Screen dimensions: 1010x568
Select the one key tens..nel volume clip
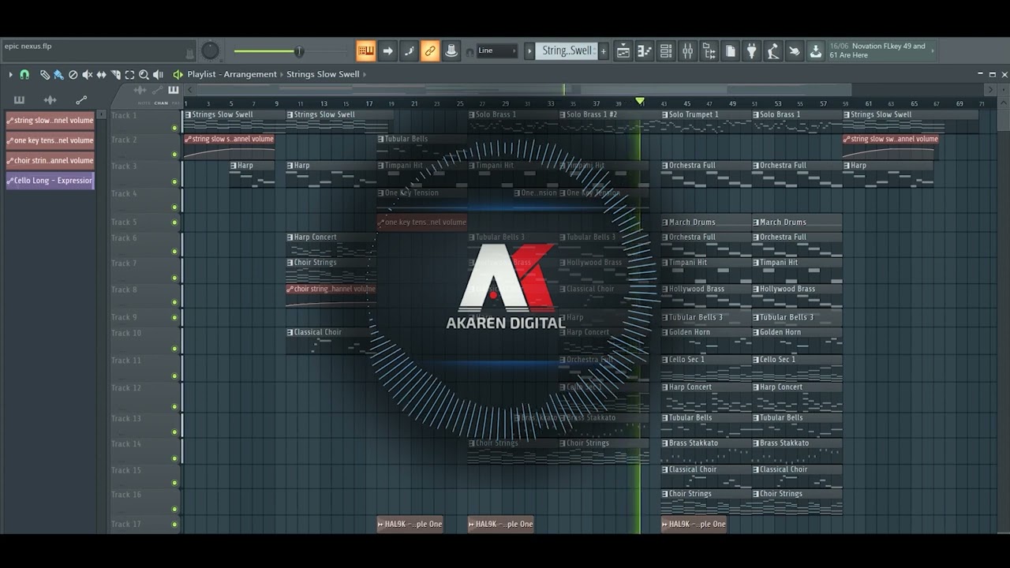50,140
